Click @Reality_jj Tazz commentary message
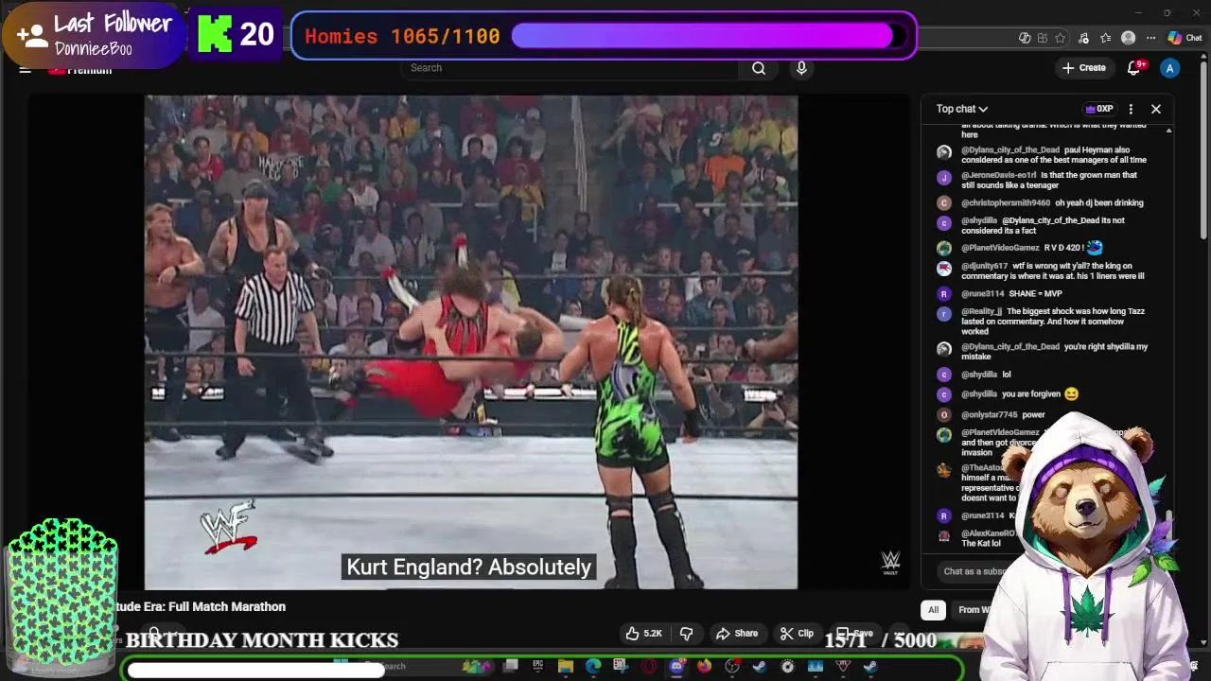 pyautogui.click(x=1053, y=322)
